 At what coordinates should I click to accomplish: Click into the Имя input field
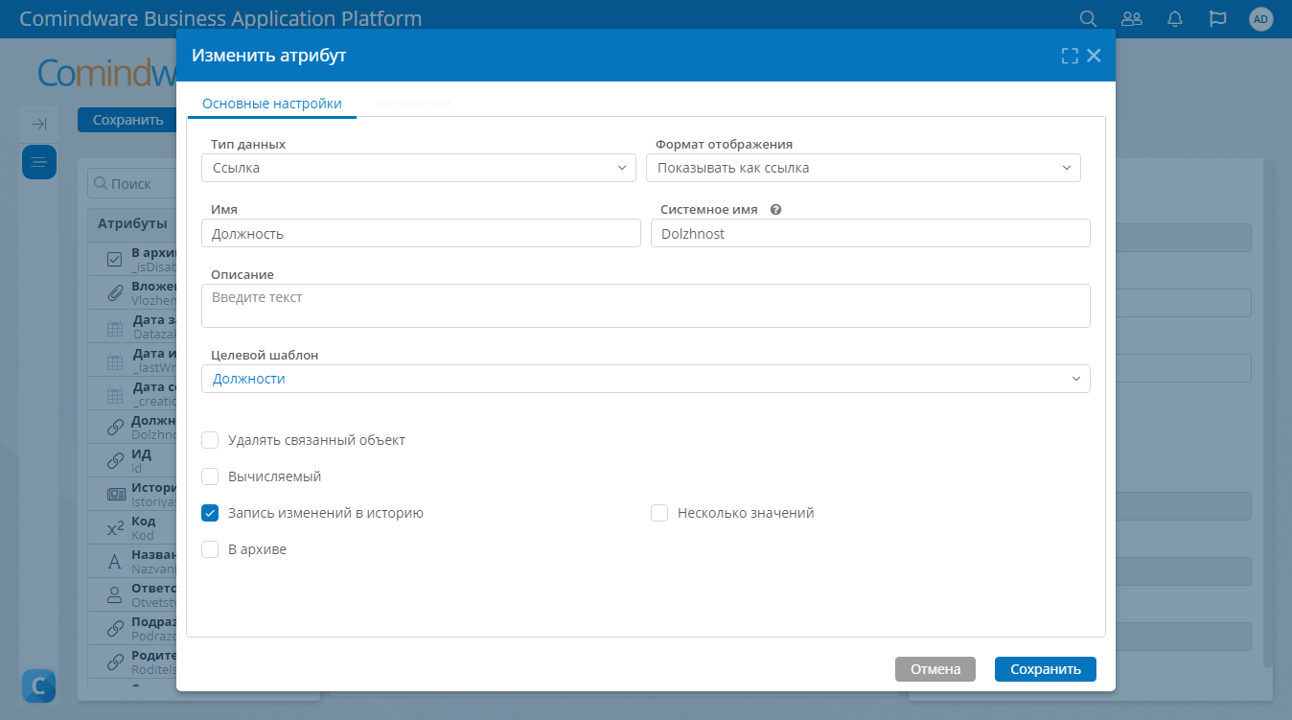pyautogui.click(x=421, y=233)
